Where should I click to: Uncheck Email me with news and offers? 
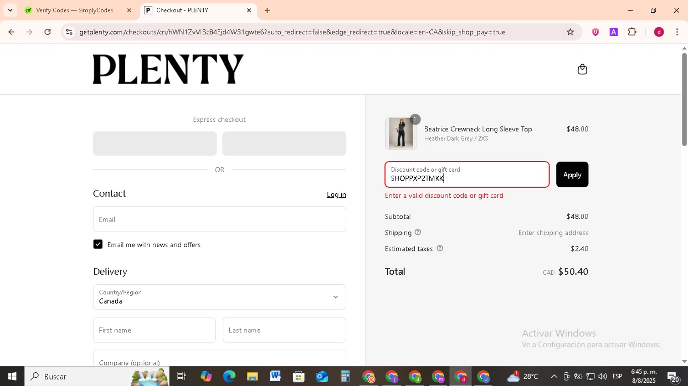[98, 244]
